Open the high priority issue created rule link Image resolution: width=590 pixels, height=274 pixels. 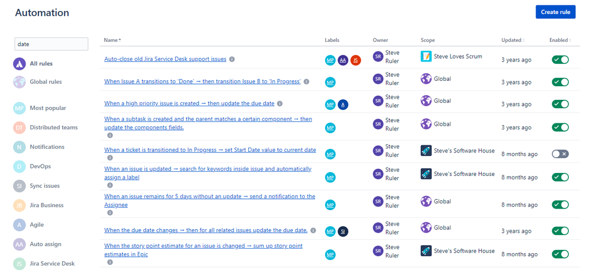tap(189, 103)
